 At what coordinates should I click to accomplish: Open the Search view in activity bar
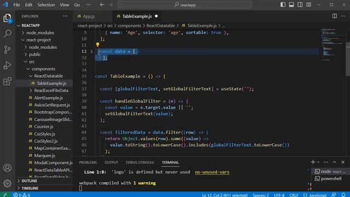(x=7, y=34)
